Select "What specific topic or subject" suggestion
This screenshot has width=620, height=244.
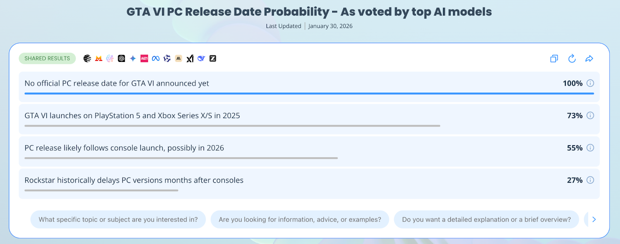point(118,220)
